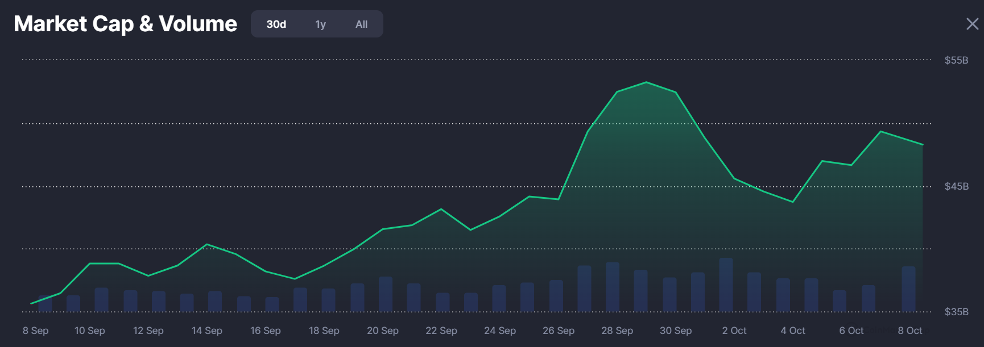Viewport: 984px width, 347px height.
Task: Switch to the 30d time range
Action: pos(276,24)
